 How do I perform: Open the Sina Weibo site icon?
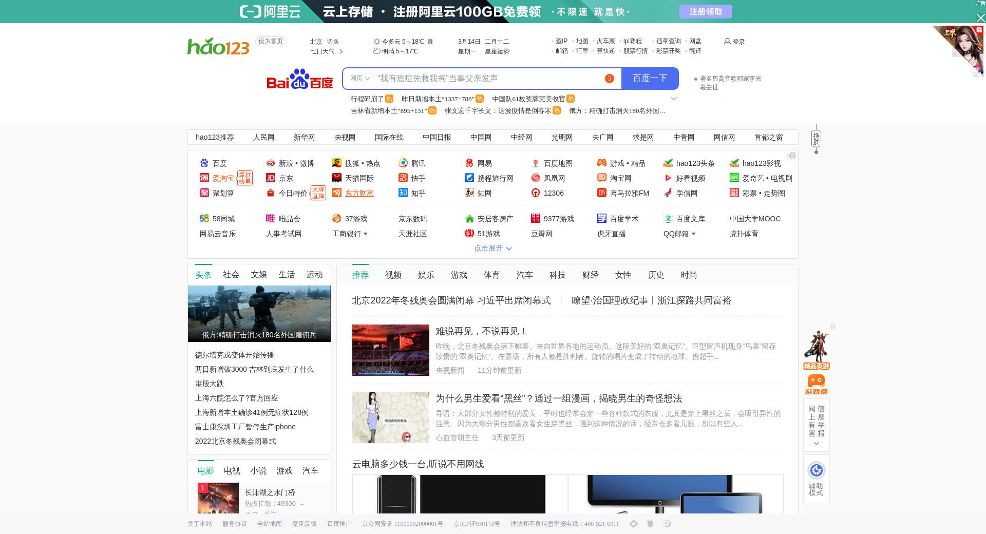coord(271,163)
